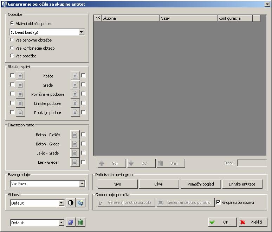This screenshot has width=272, height=232.
Task: Click the Nivo button
Action: 117,184
